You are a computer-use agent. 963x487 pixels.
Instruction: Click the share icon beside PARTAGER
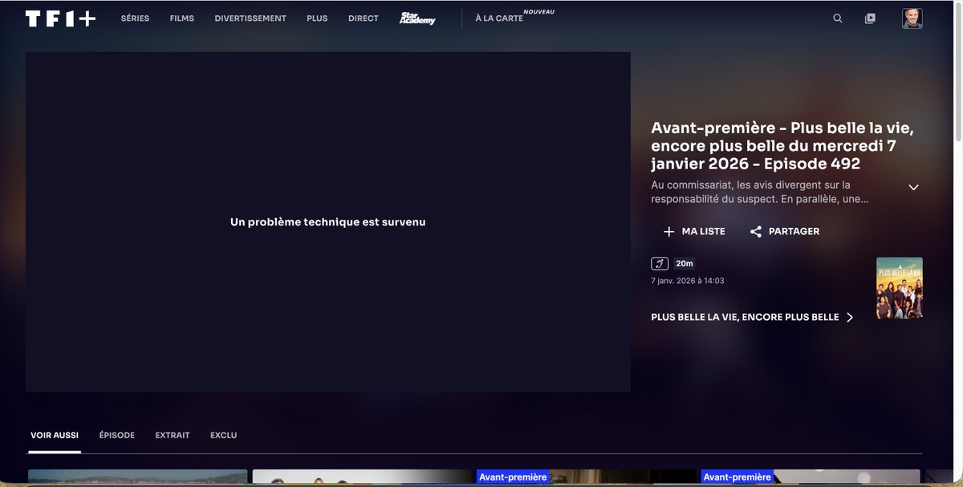(x=755, y=232)
